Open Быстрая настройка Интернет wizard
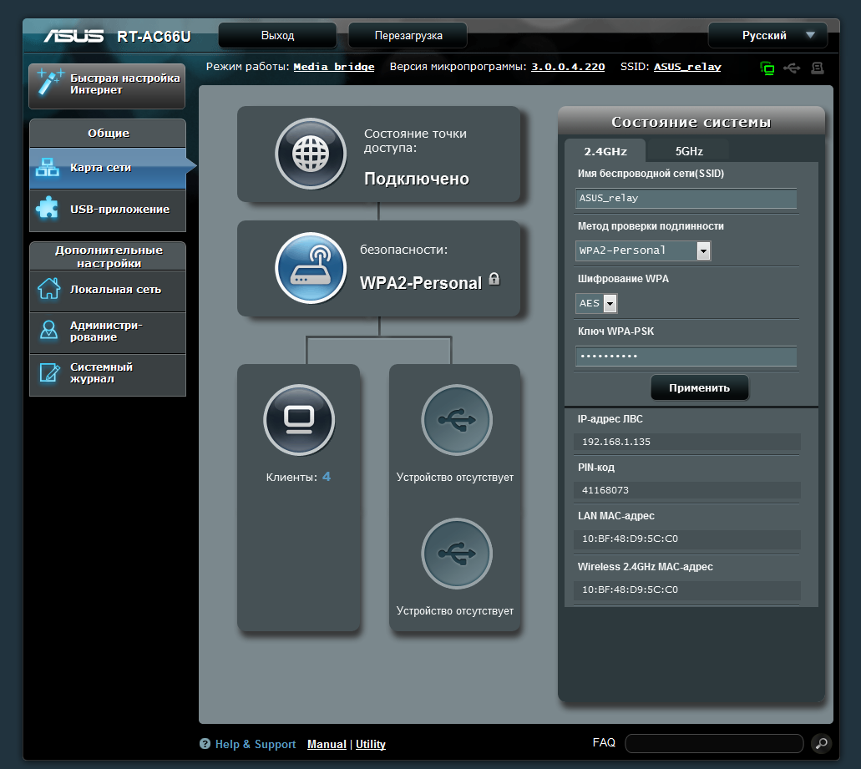This screenshot has height=769, width=861. click(107, 86)
